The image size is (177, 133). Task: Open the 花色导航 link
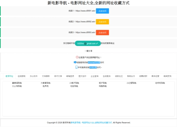[x=74, y=86]
